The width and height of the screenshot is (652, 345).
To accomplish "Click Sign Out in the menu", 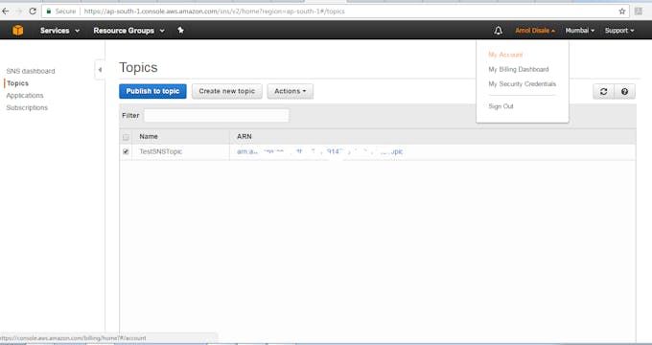I will click(x=501, y=106).
